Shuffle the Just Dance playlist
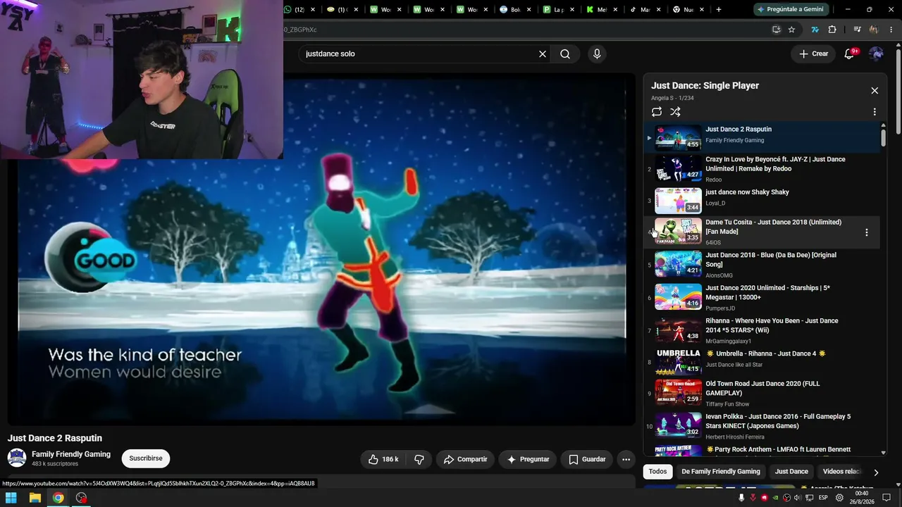Viewport: 902px width, 507px height. pyautogui.click(x=675, y=112)
